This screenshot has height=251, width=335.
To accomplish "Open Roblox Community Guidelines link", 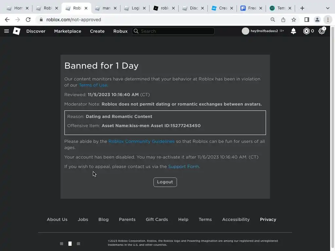I will 141,142.
